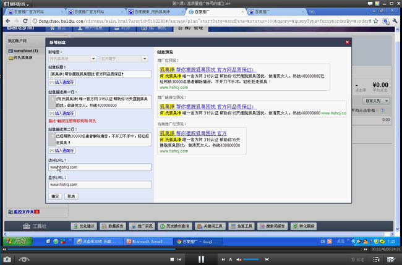Click the 估算工具 toolbar button
The width and height of the screenshot is (402, 265).
(x=241, y=226)
